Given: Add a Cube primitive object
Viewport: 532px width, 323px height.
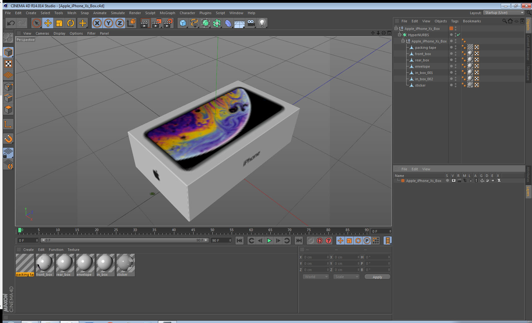Looking at the screenshot, I should tap(183, 23).
